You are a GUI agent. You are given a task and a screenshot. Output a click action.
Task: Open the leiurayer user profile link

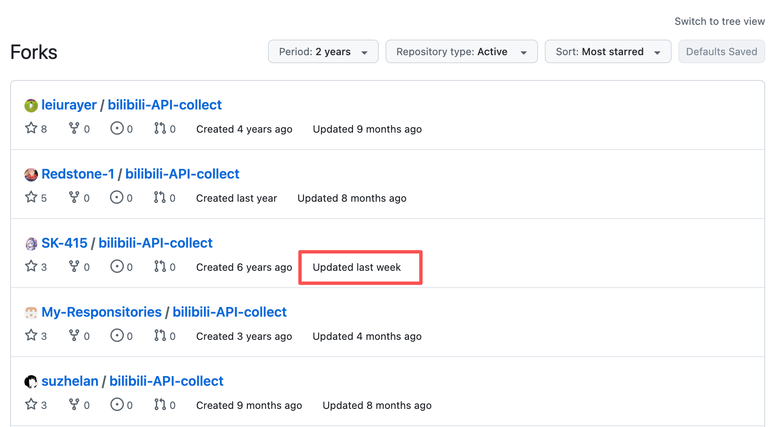click(69, 105)
